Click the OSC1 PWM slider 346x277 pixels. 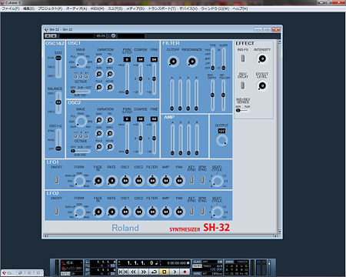pyautogui.click(x=127, y=78)
